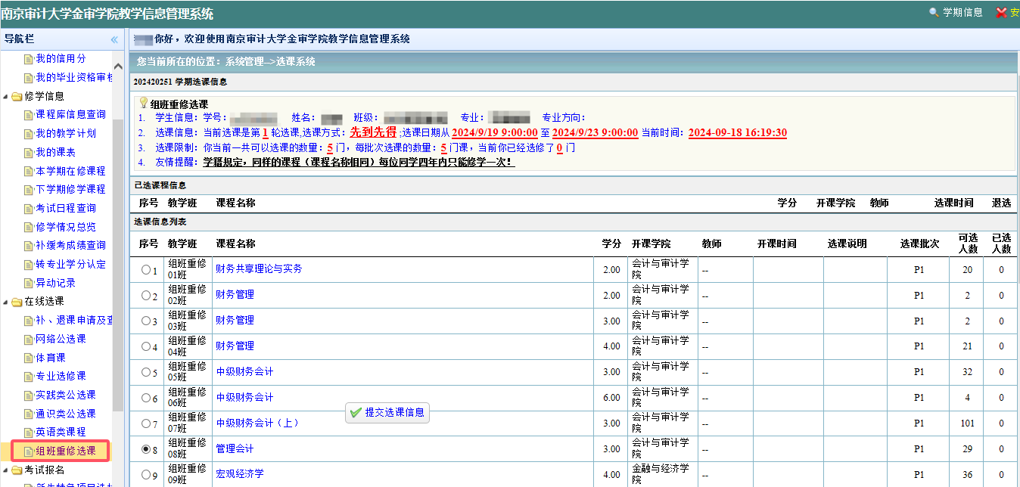Collapse the navigation bar with the double-chevron icon

[114, 39]
